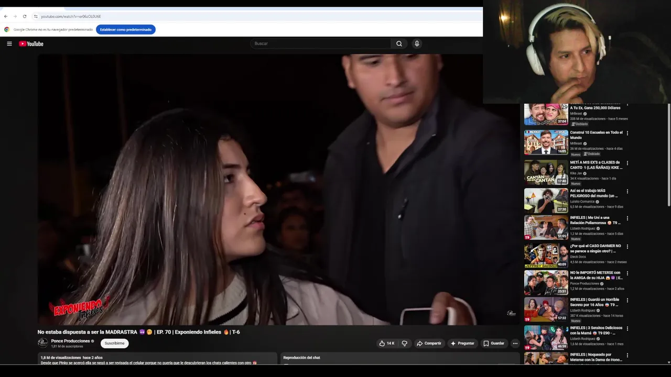Open options for 3 Setsitos Deliciosos video

point(627,329)
